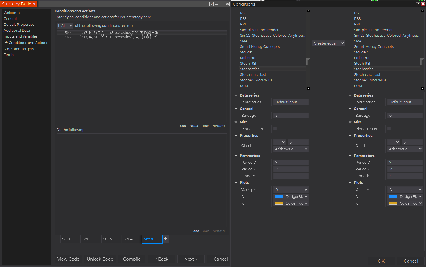Click the plus icon to add a new set
Viewport: 426px width, 267px height.
(166, 239)
